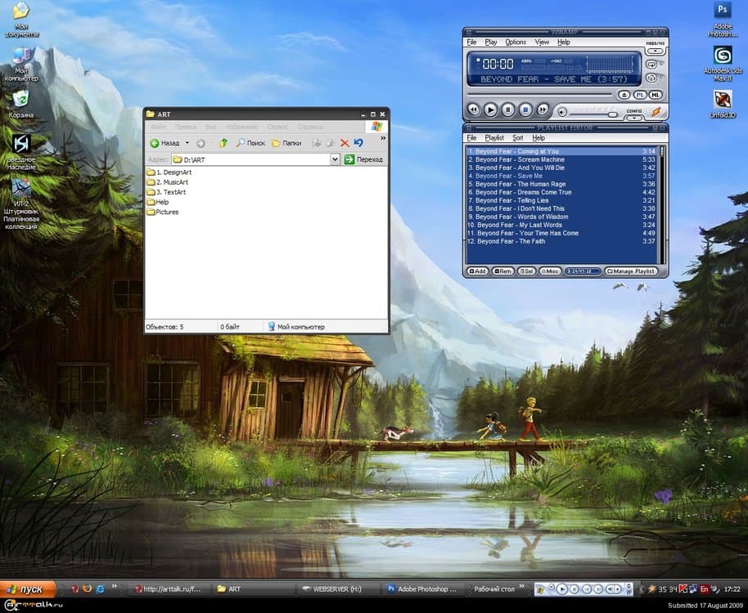Open the ИЛ-2 Штурмовик game desktop icon
The width and height of the screenshot is (748, 613).
(21, 204)
